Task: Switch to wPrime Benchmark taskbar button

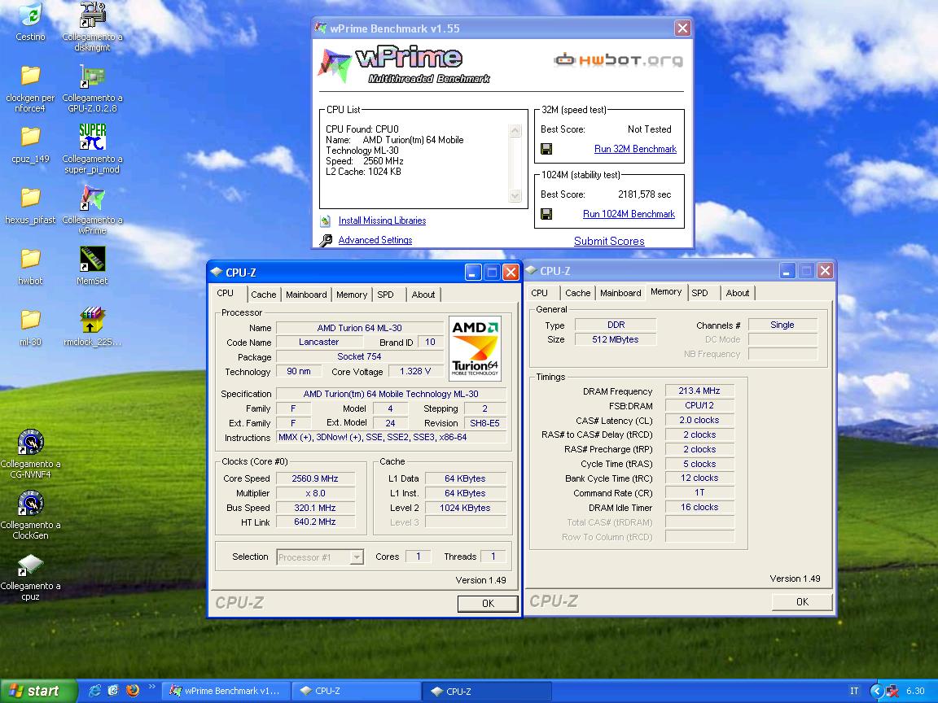Action: [x=226, y=691]
